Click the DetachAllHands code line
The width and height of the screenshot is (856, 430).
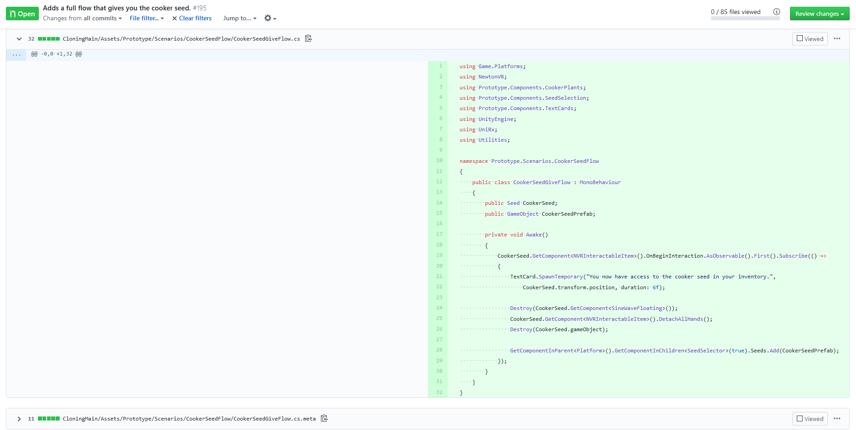(611, 319)
